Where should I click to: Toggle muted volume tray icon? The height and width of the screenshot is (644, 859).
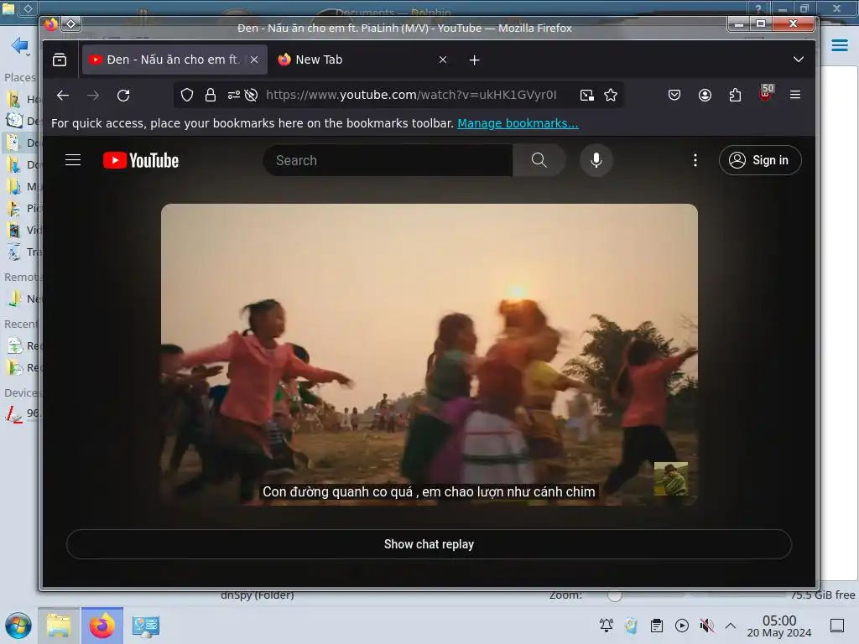pos(707,626)
